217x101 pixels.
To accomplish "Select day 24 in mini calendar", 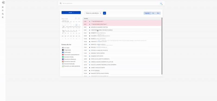I will coord(79,33).
